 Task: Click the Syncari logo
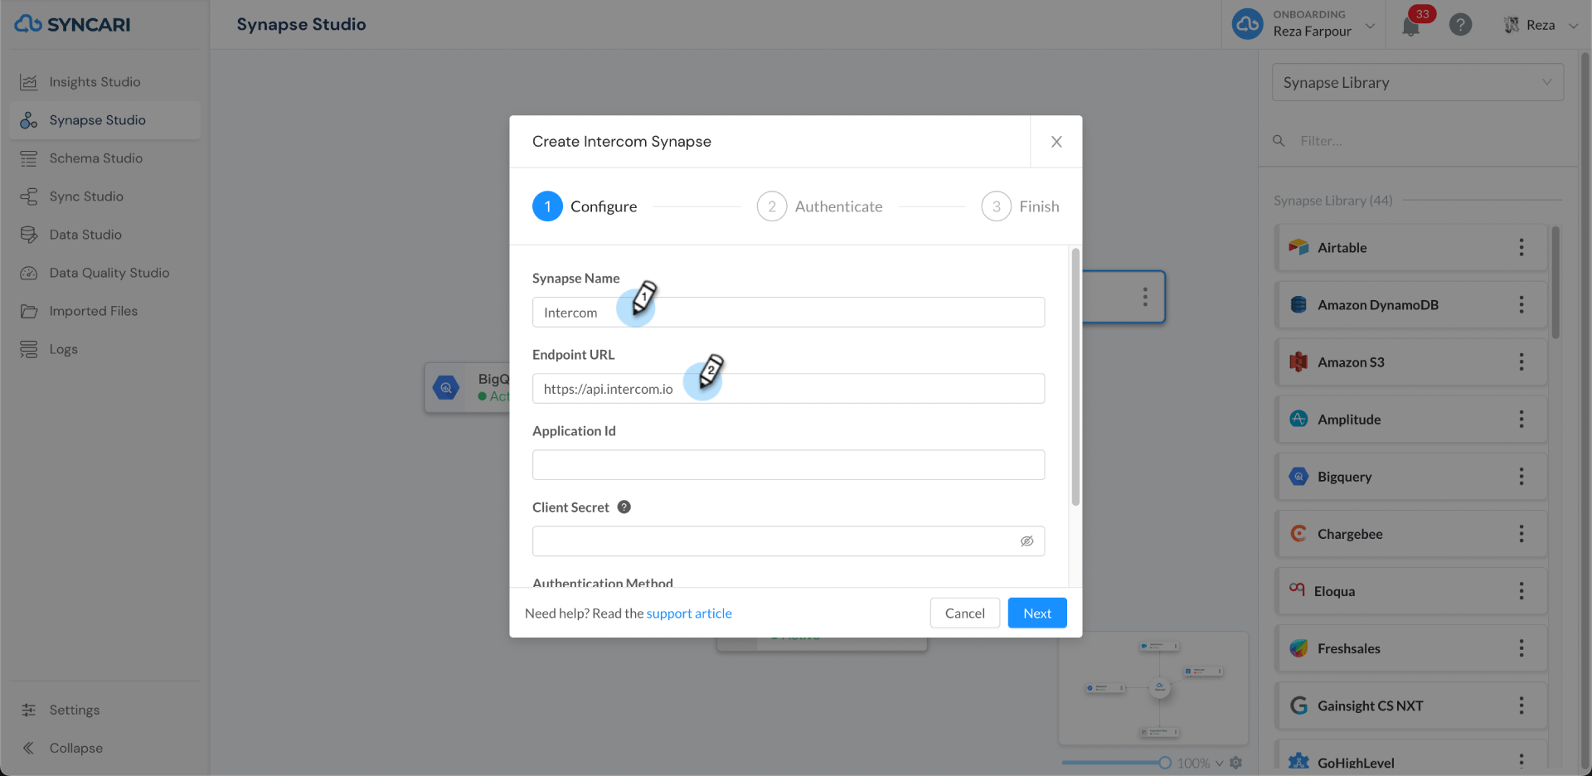[x=72, y=24]
